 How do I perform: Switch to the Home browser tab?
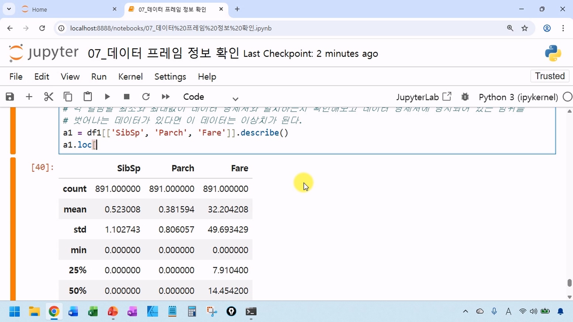tap(68, 9)
